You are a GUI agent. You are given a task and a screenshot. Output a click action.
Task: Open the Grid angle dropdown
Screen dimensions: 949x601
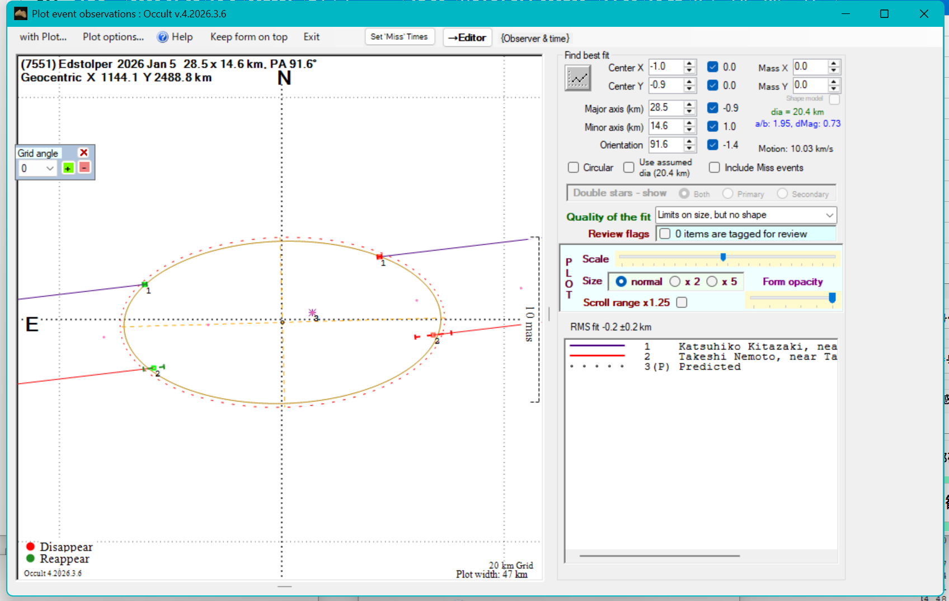pos(50,168)
